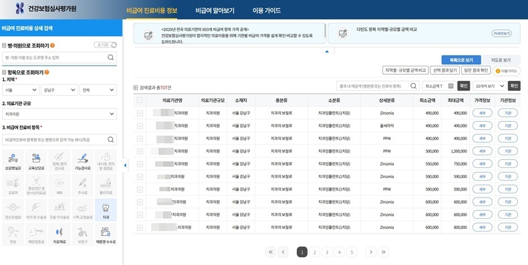Check the PFM row priced 590,000
The image size is (528, 265).
140,189
